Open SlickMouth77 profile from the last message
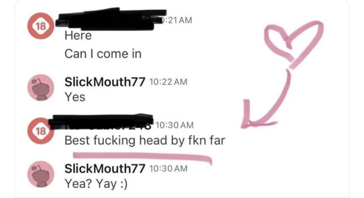The image size is (364, 198). pyautogui.click(x=105, y=168)
